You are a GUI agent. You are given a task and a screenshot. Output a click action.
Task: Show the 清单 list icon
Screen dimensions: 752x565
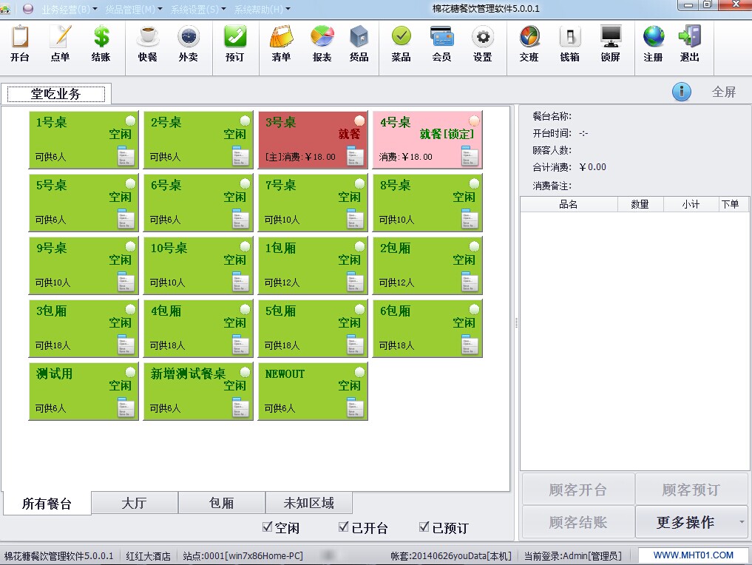point(282,44)
